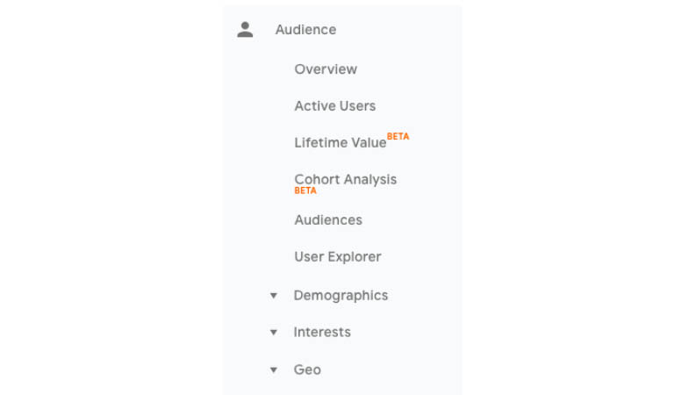This screenshot has width=674, height=395.
Task: Click the orange BETA badge beside Lifetime Value
Action: click(x=398, y=137)
